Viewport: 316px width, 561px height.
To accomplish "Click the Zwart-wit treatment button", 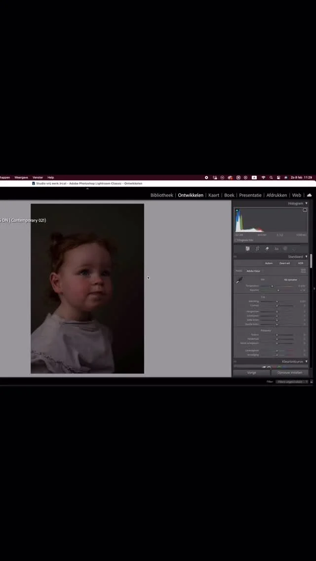I will point(284,263).
